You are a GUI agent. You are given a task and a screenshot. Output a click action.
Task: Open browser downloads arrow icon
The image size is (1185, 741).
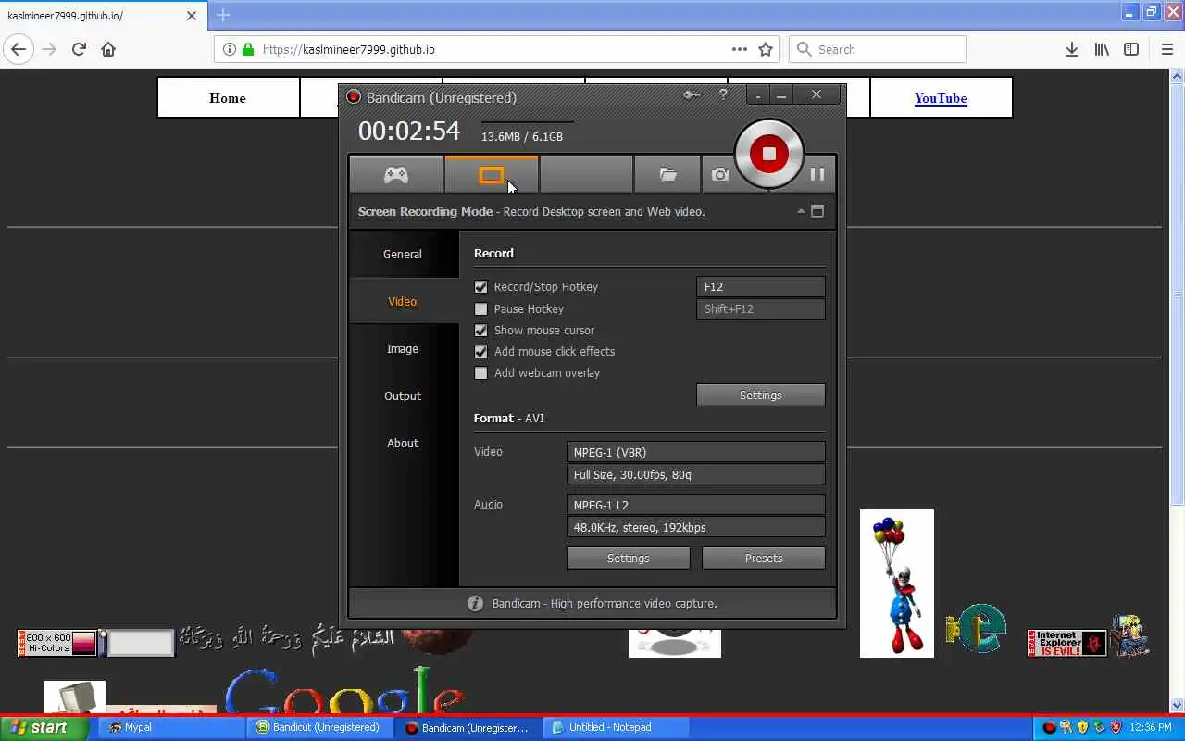pos(1072,49)
